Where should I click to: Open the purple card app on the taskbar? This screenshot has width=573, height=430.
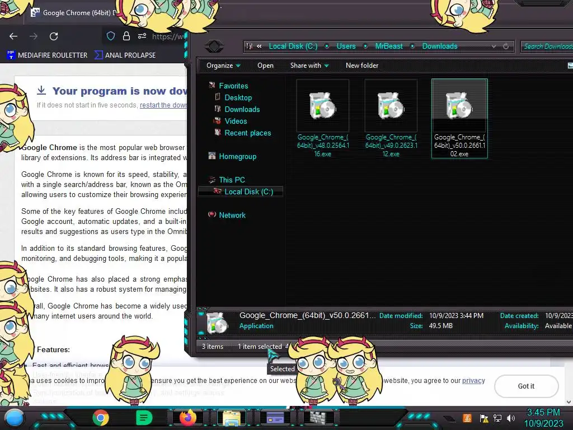[275, 418]
